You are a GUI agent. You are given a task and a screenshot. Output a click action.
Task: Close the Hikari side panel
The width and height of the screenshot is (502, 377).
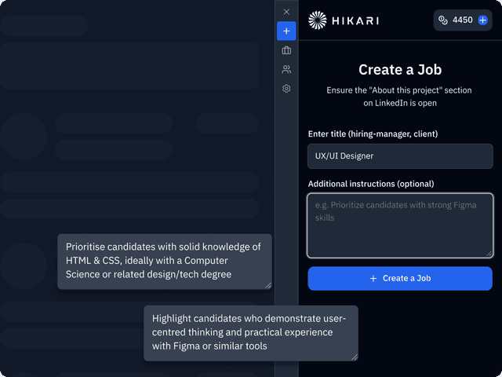point(286,12)
